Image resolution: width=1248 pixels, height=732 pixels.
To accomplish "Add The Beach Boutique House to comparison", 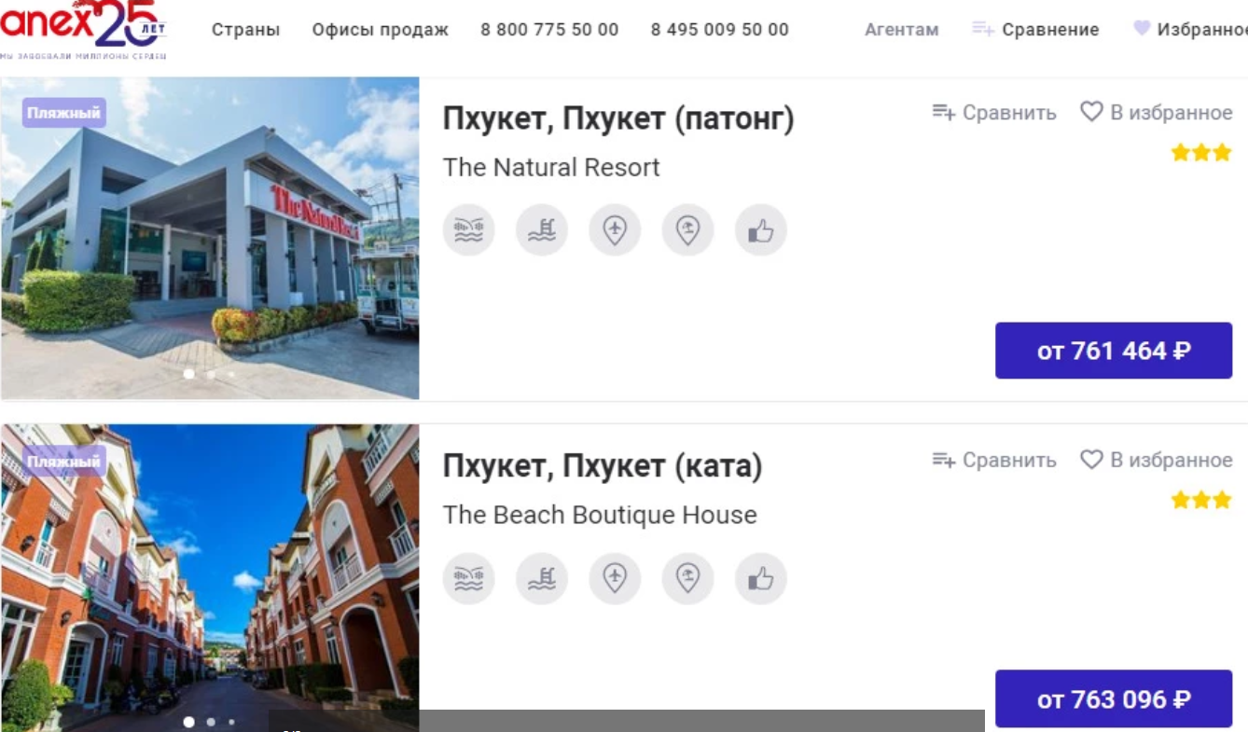I will click(x=994, y=461).
